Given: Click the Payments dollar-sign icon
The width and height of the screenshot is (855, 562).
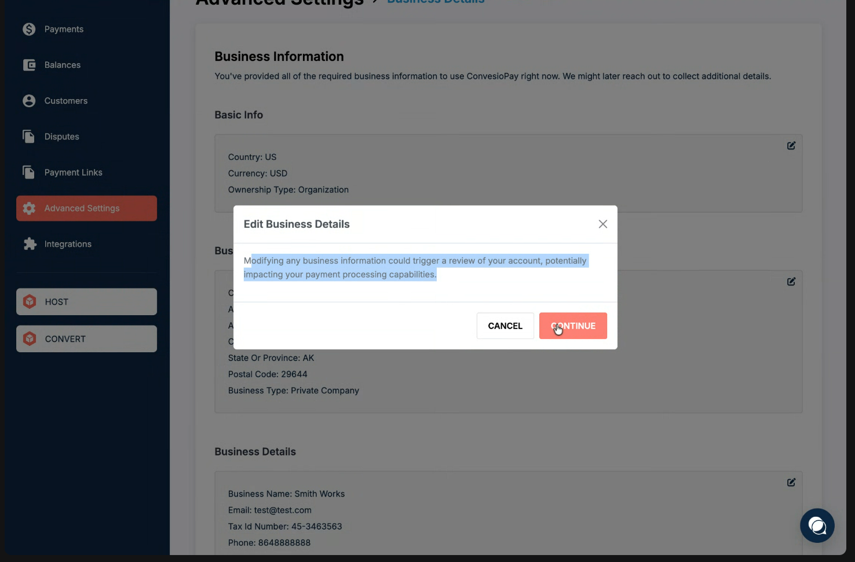Looking at the screenshot, I should click(29, 29).
